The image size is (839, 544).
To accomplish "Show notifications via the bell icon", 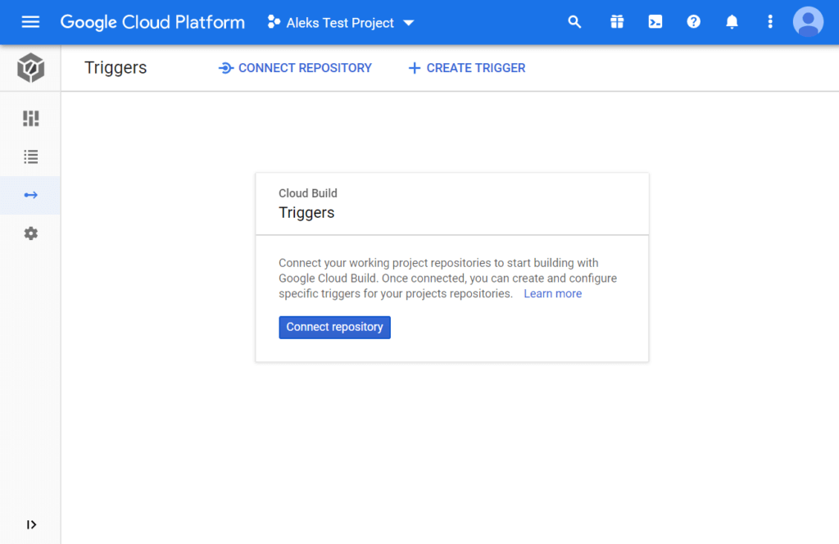I will (732, 22).
